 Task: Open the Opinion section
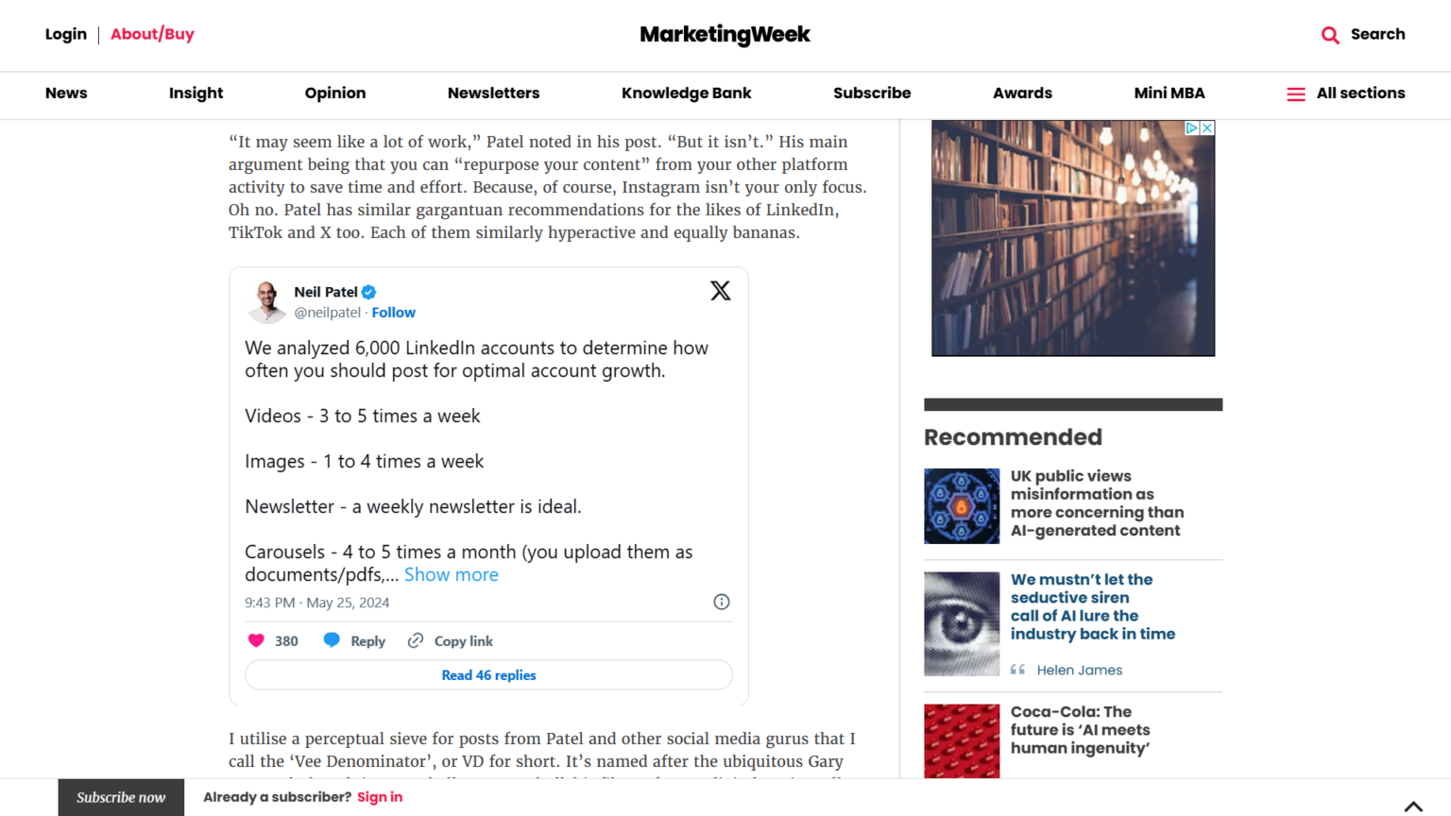pos(335,93)
